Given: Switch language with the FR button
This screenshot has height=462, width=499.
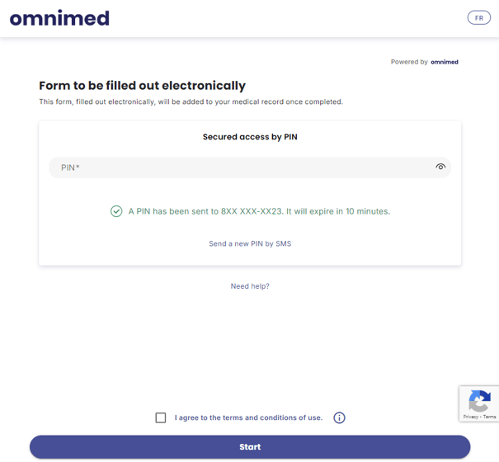Looking at the screenshot, I should point(479,18).
